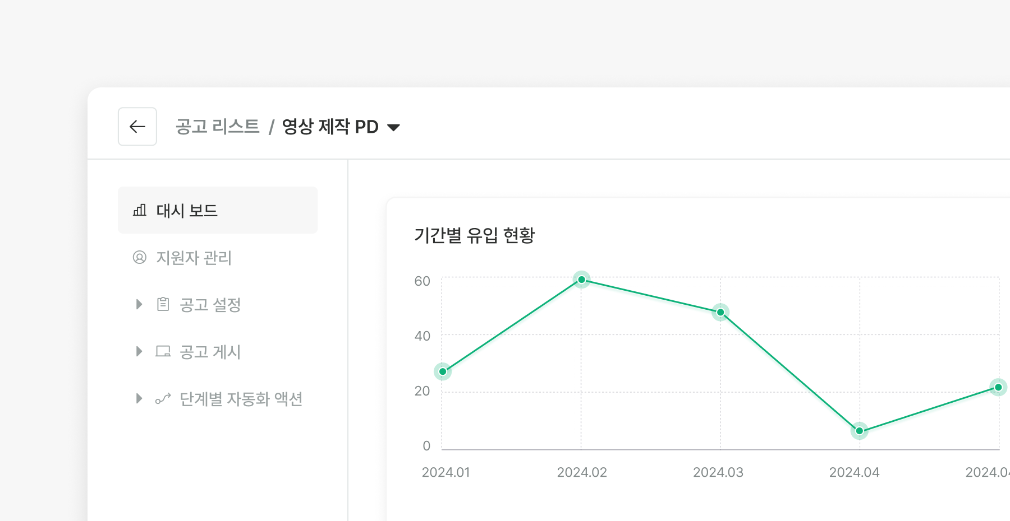Open the 단계별 자동화 액션 menu label
Screen dimensions: 1010x521
point(241,399)
